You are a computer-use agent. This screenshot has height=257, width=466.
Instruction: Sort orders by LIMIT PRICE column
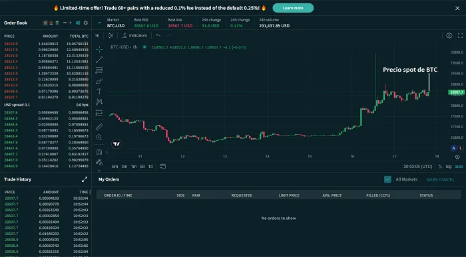click(x=289, y=195)
